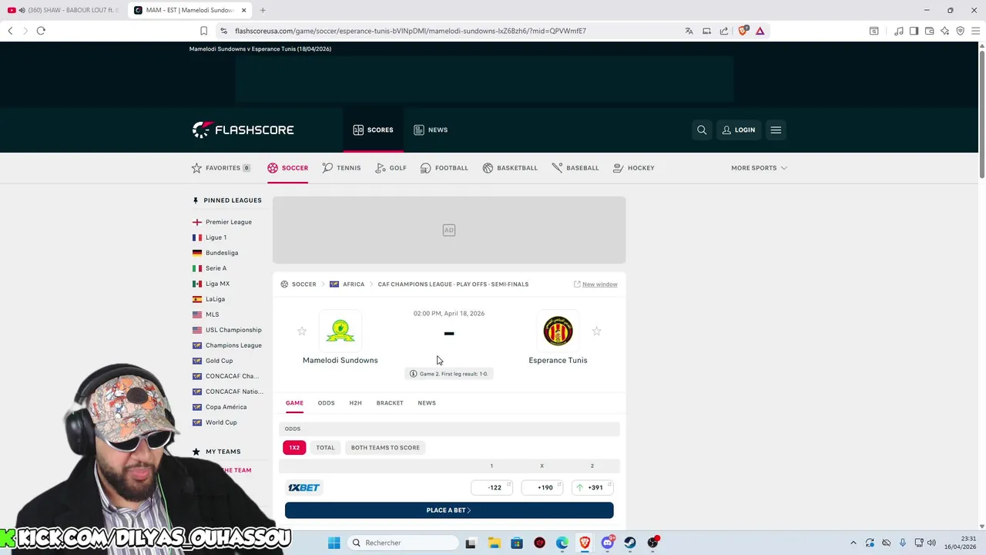Select the Baseball sport tab
This screenshot has width=986, height=555.
tap(575, 168)
